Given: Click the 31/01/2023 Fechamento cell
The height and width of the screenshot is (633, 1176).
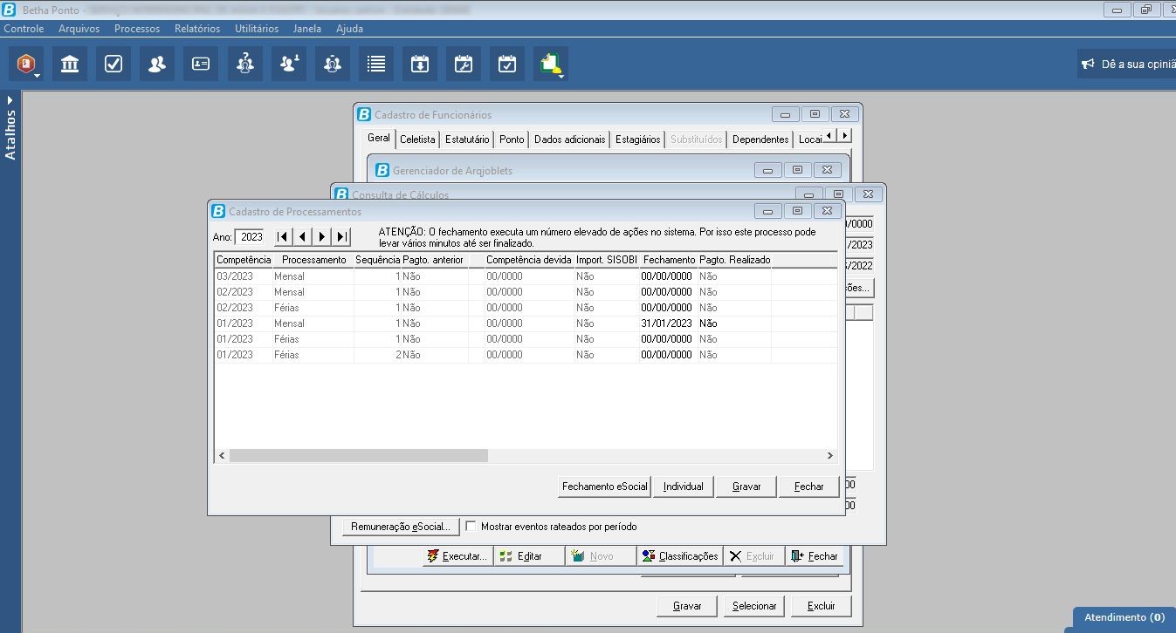Looking at the screenshot, I should 667,323.
